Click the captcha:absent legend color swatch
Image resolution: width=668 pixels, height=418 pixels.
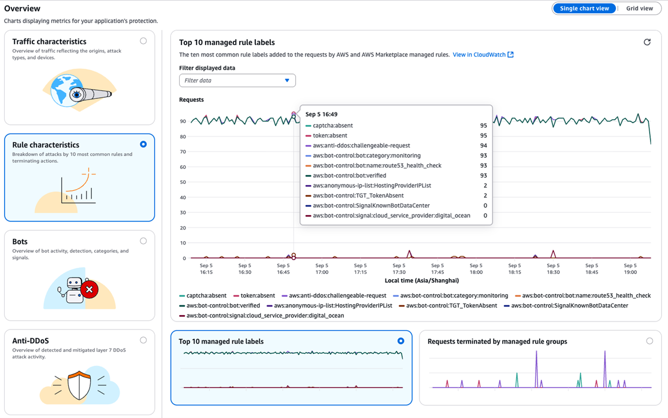coord(182,296)
